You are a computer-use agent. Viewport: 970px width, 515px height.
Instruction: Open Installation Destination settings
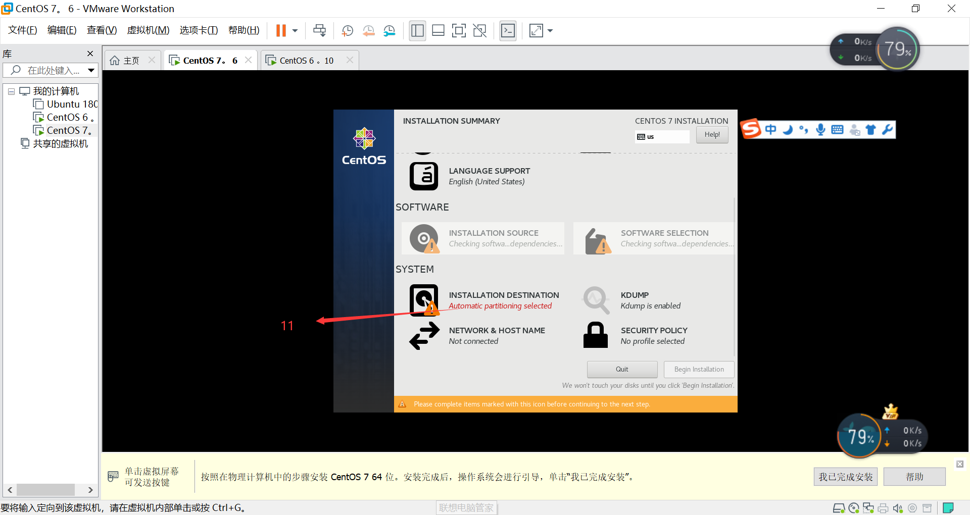[484, 300]
